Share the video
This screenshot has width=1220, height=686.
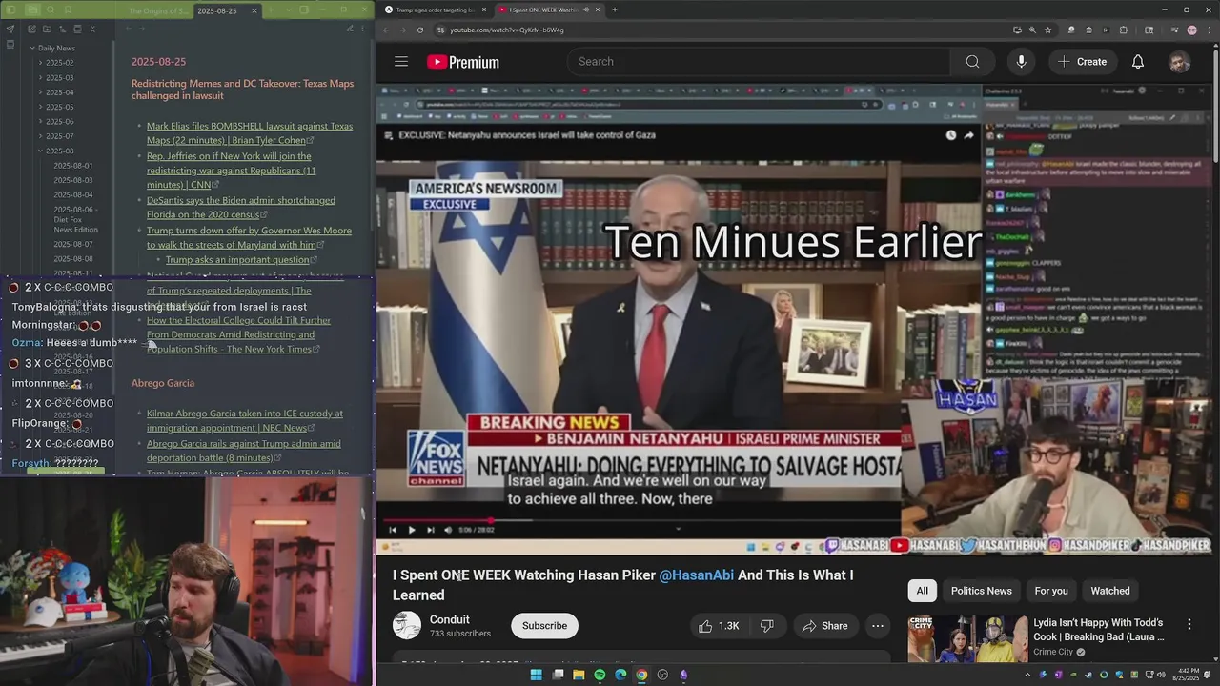[x=824, y=626]
